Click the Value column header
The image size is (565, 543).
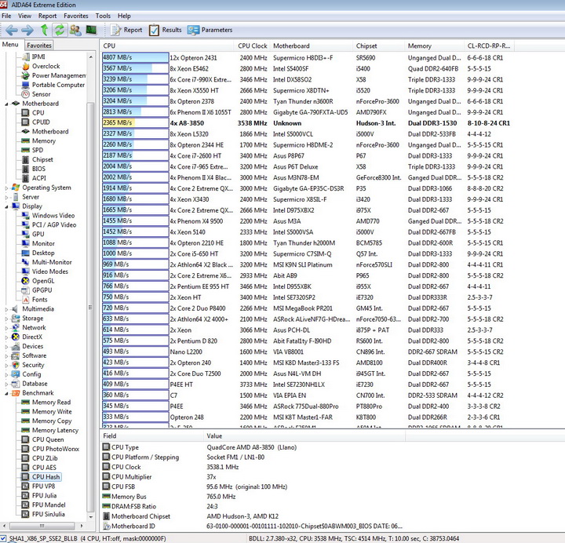pos(304,436)
